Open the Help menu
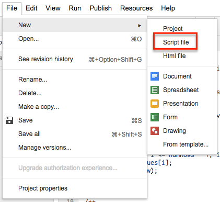The width and height of the screenshot is (220, 202). coord(168,8)
